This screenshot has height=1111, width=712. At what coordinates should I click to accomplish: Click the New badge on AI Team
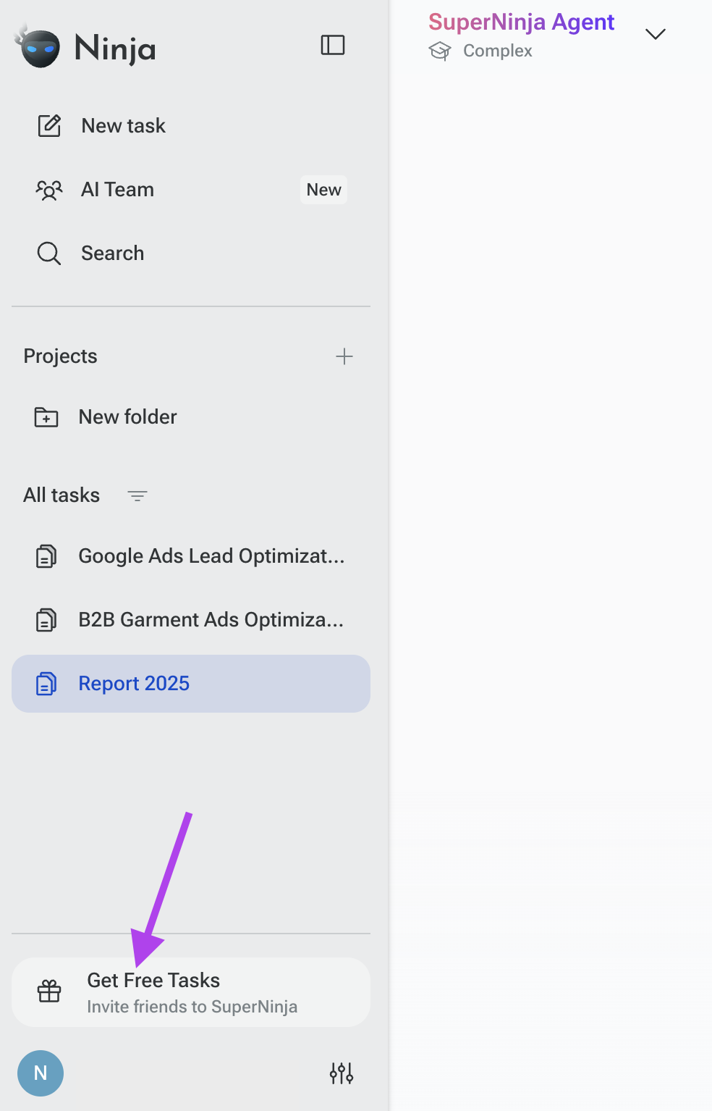323,190
